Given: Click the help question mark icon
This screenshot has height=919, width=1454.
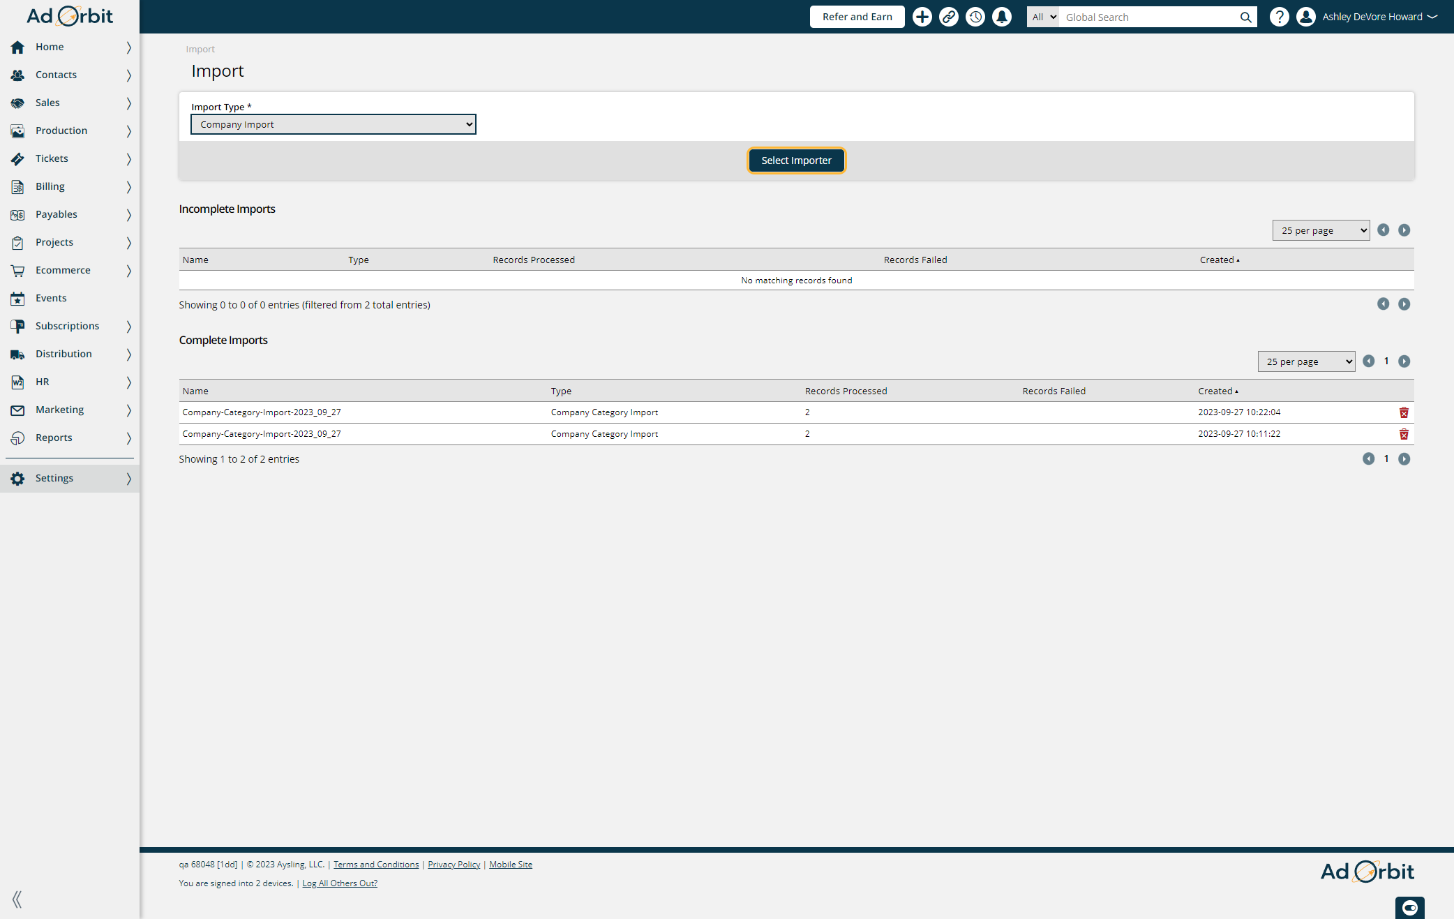Looking at the screenshot, I should click(1279, 17).
